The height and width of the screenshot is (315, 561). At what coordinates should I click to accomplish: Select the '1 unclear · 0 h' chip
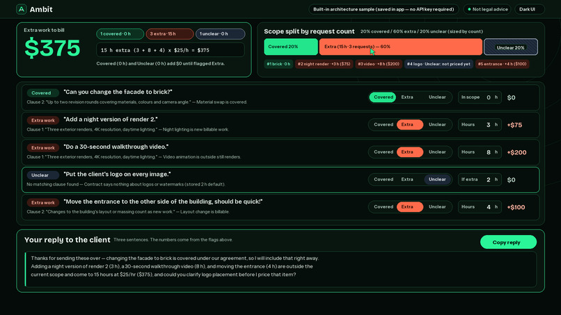(x=220, y=34)
